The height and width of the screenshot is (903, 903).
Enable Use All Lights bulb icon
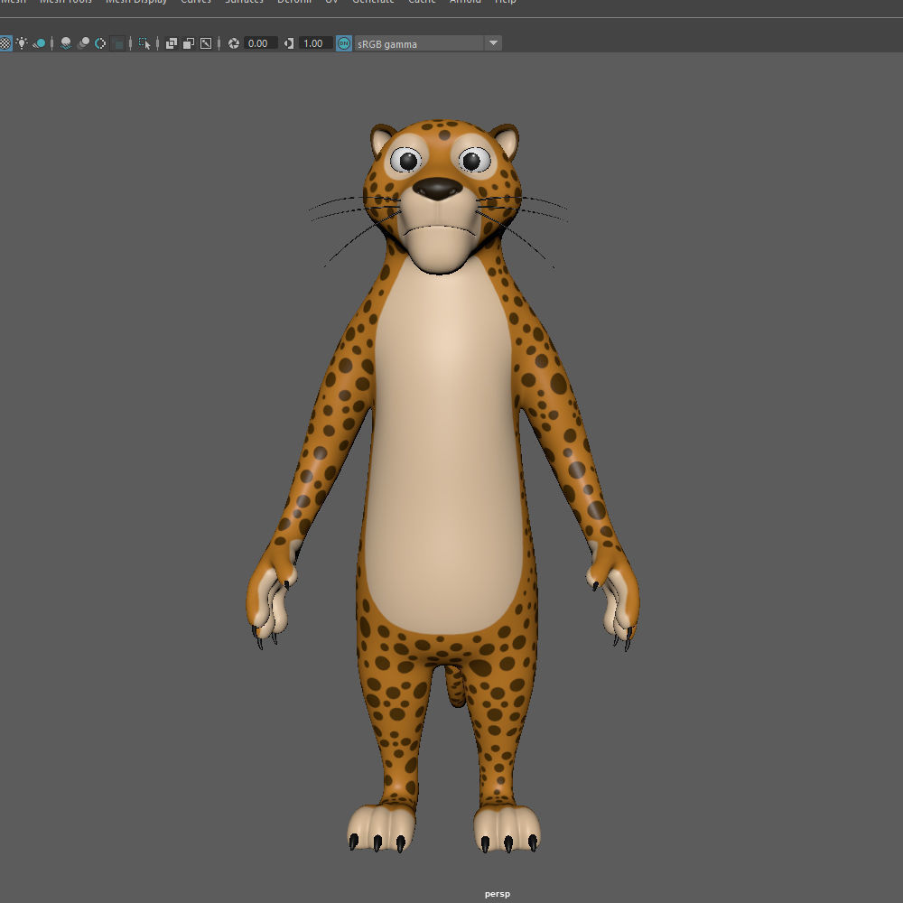(22, 43)
